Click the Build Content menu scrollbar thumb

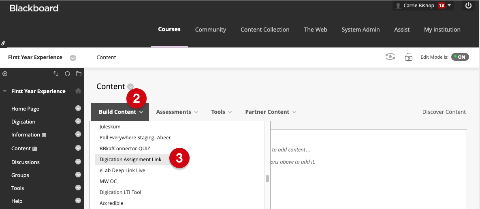click(x=267, y=179)
